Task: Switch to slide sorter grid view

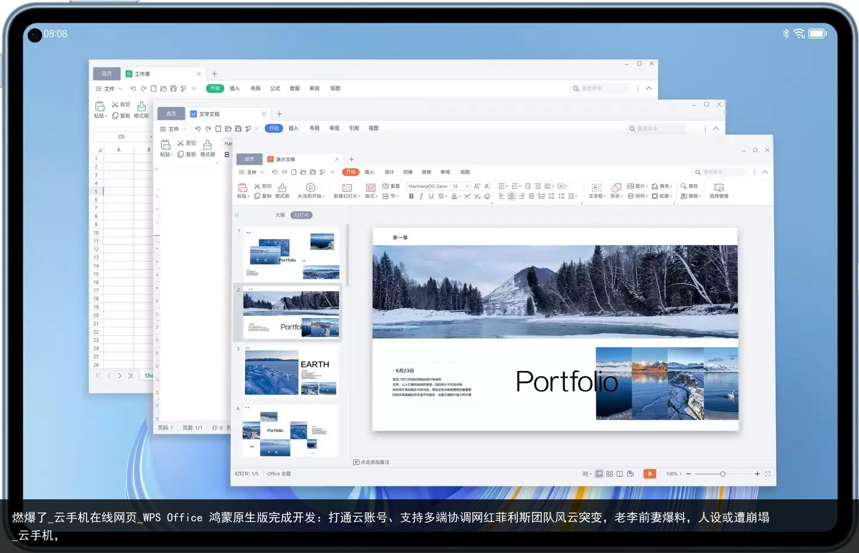Action: pos(610,474)
